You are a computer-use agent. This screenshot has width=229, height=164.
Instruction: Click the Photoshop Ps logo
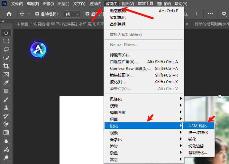click(4, 4)
